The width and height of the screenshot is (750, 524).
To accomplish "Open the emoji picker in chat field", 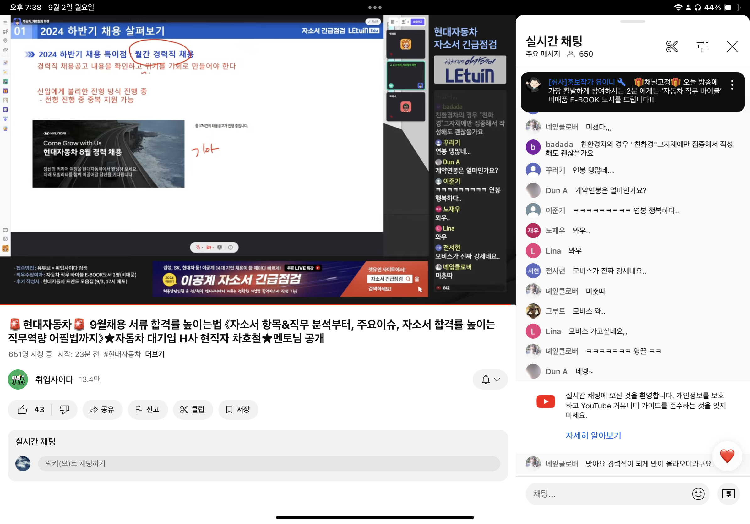I will (x=698, y=494).
